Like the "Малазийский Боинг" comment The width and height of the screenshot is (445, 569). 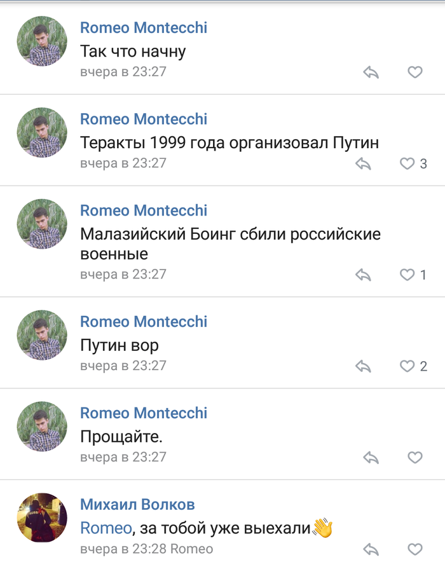407,275
